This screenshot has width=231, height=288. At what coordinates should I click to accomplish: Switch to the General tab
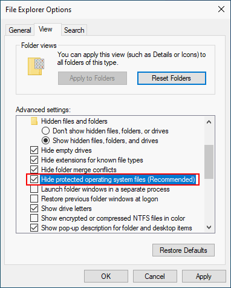[20, 30]
